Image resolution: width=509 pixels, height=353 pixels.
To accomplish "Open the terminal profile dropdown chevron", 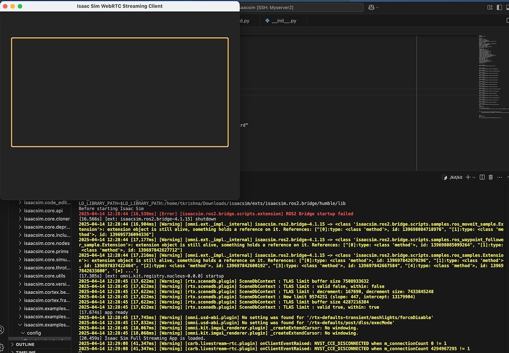I will (473, 177).
